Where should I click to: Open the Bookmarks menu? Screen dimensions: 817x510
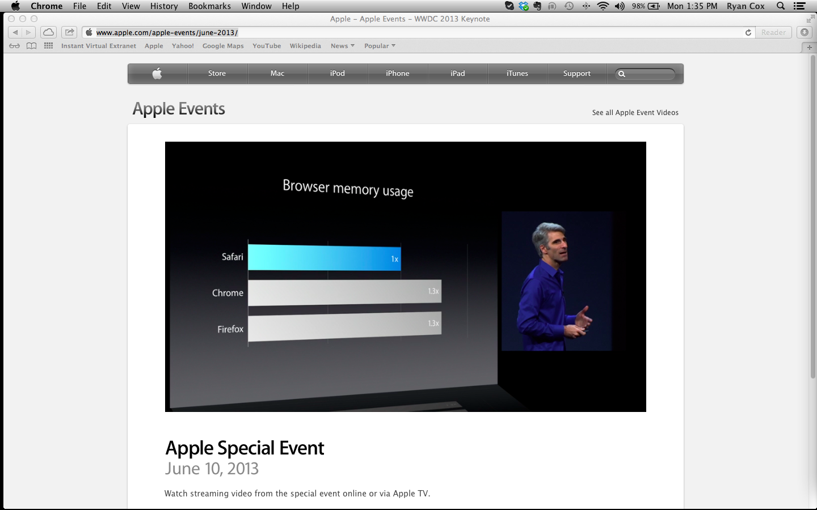click(209, 6)
